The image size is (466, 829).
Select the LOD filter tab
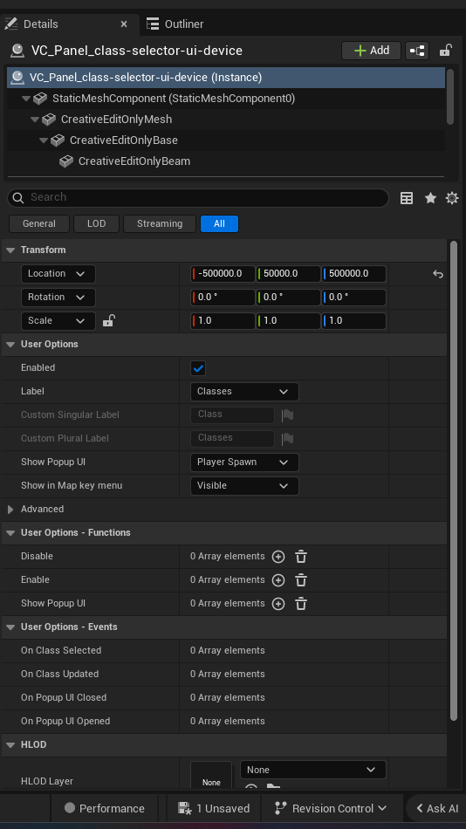(96, 223)
